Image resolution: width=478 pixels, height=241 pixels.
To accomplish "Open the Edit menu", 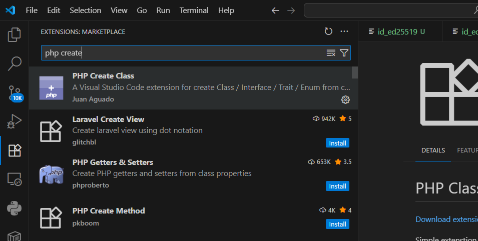I will 54,10.
